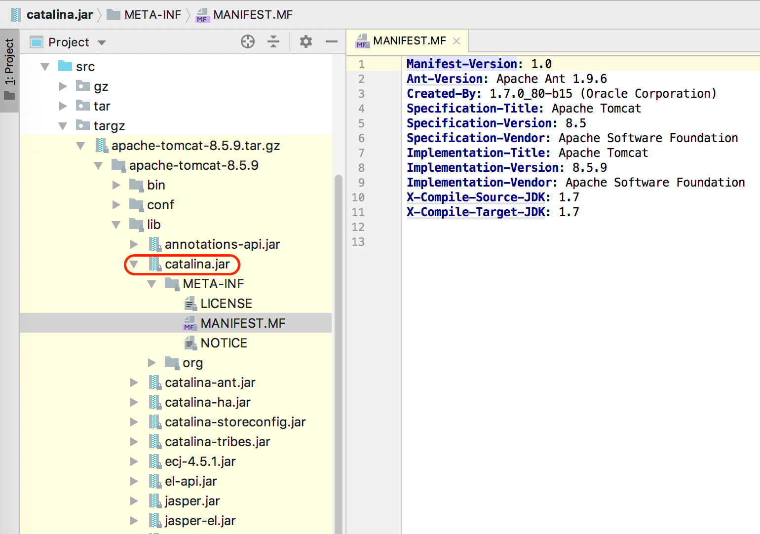Click the MANIFEST.MF file icon in the editor tab
Screen dimensions: 760x534
click(363, 41)
